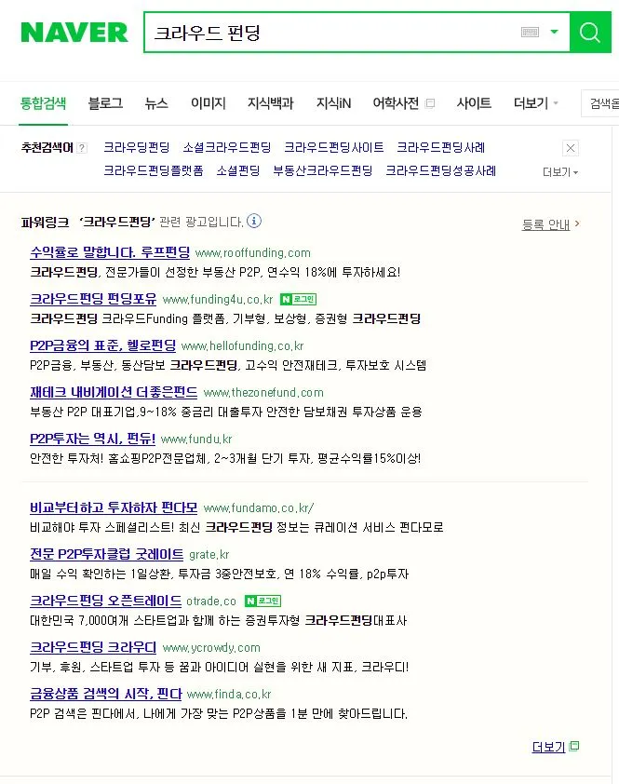Click the N 로그인 badge beside otrade.co
Screen dimensions: 619x784
point(263,601)
